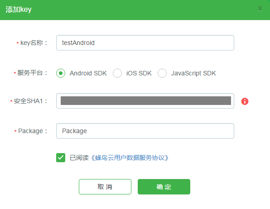The image size is (270, 209).
Task: Untick the 已阅读 agreement checkbox
Action: point(61,158)
